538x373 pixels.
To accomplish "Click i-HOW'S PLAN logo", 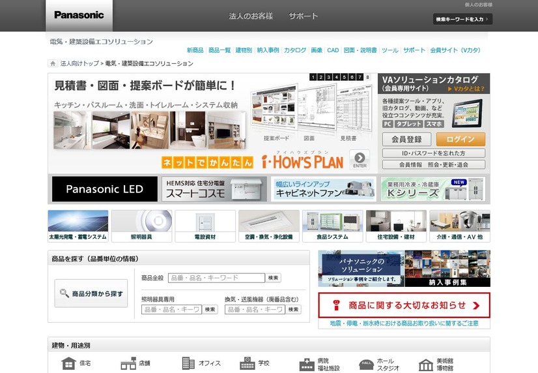I will pos(302,162).
